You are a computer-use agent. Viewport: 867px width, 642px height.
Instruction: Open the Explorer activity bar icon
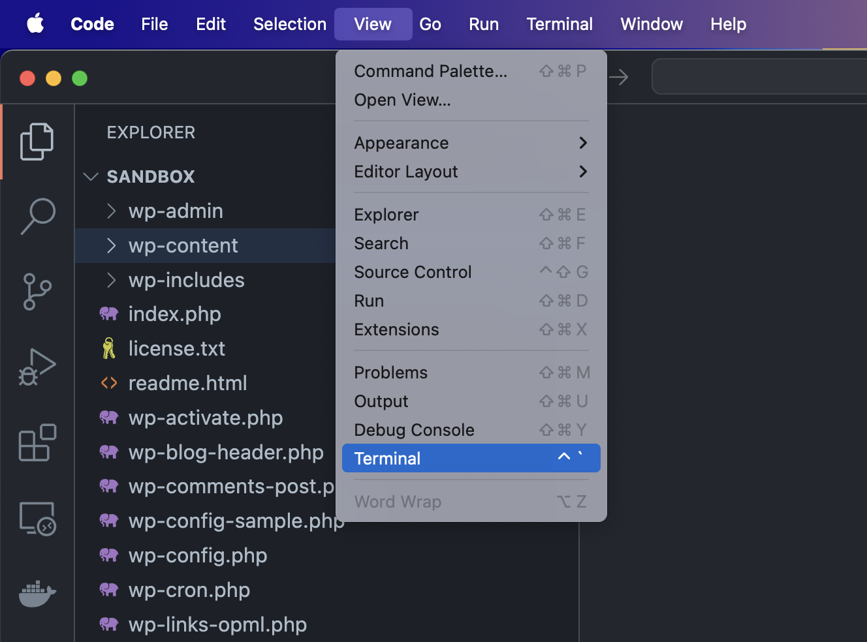pyautogui.click(x=37, y=142)
